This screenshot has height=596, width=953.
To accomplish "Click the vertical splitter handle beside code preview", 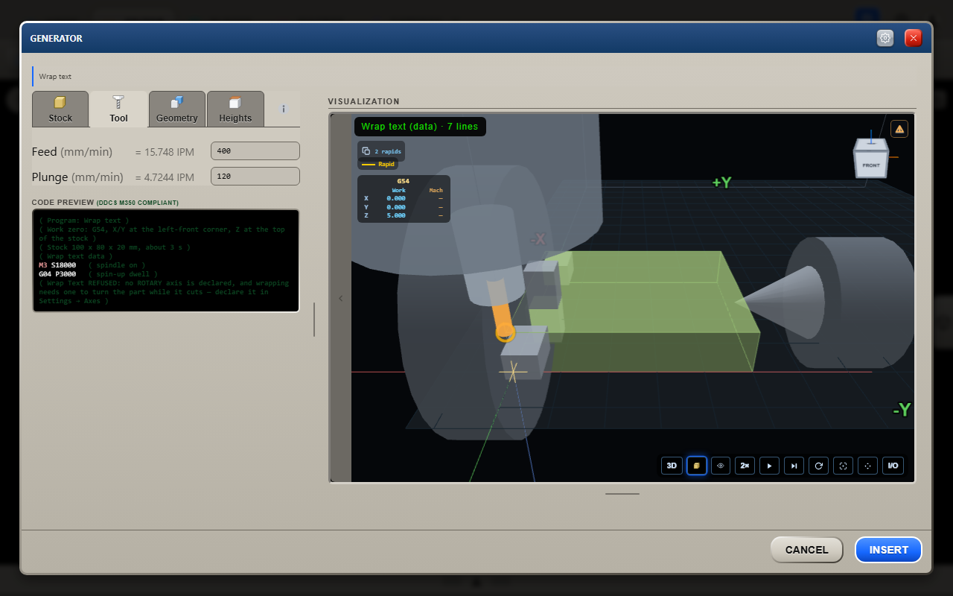I will click(314, 320).
